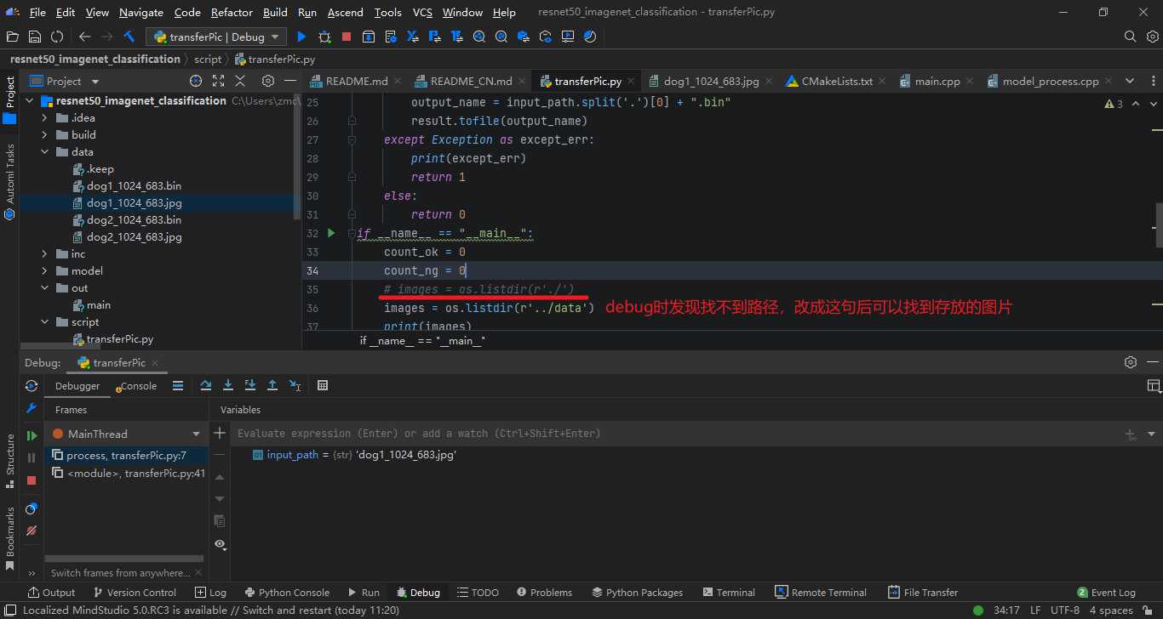This screenshot has width=1163, height=619.
Task: Expand the build folder
Action: pyautogui.click(x=44, y=135)
